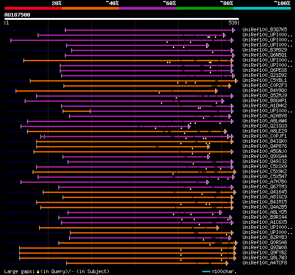Select the UniRef100_A1C6X5 label
Image resolution: width=295 pixels, height=275 pixels.
pyautogui.click(x=265, y=222)
